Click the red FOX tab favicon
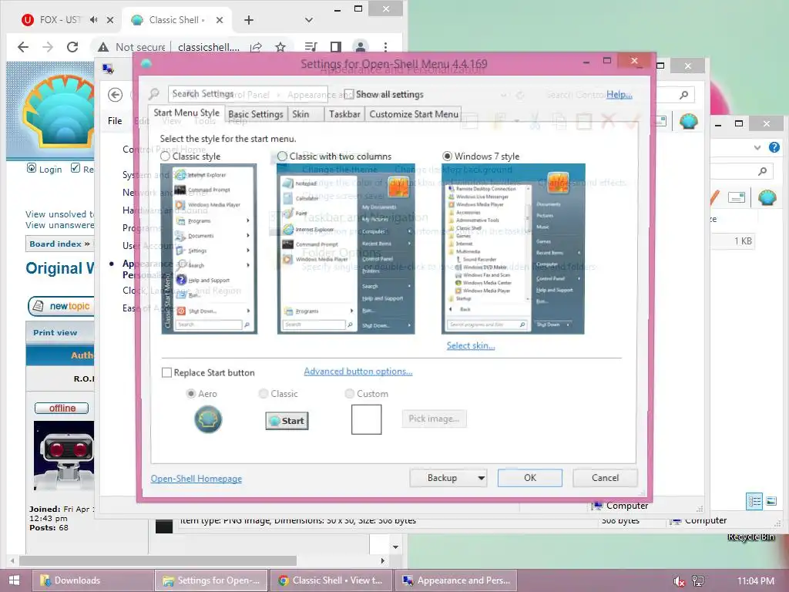789x592 pixels. [x=27, y=19]
